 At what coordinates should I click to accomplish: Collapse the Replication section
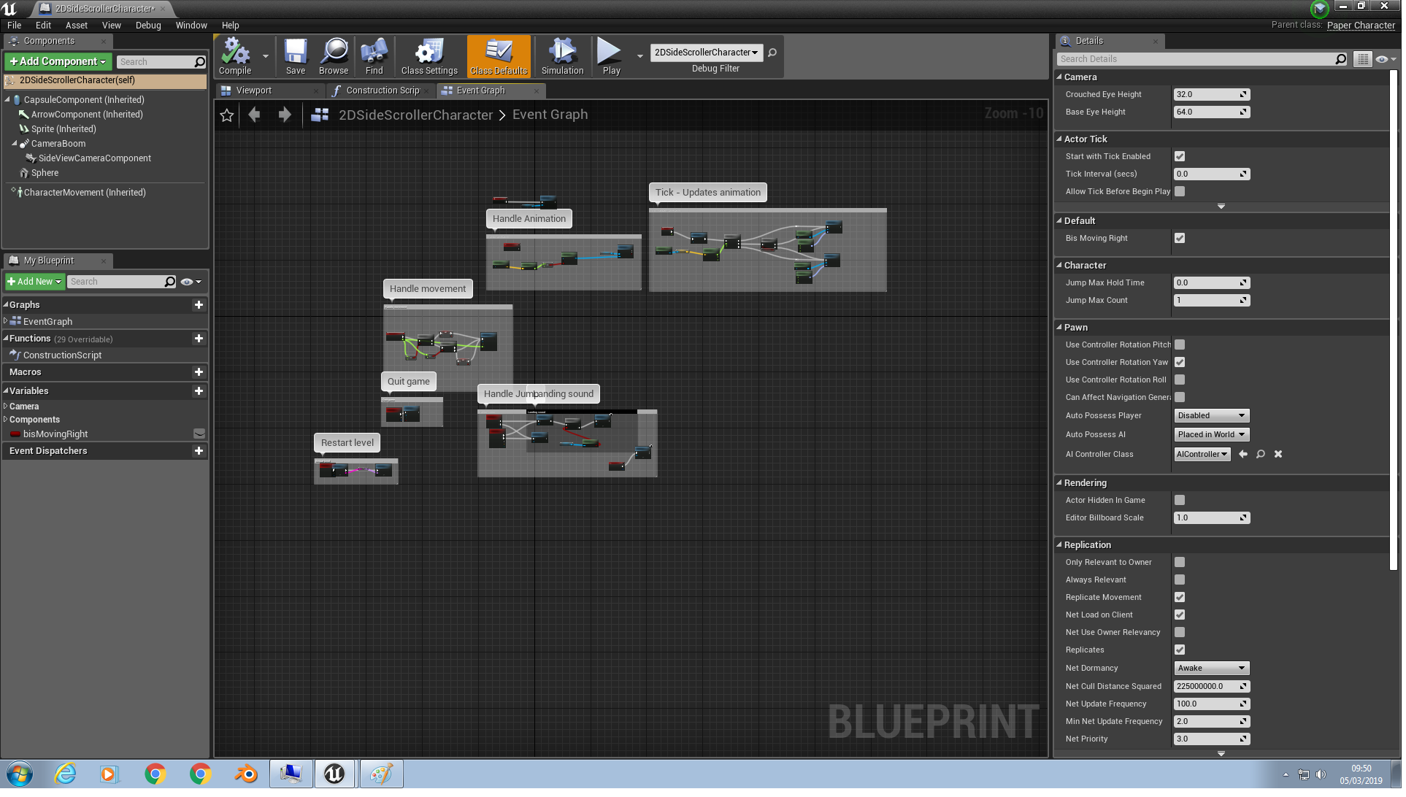(1088, 546)
